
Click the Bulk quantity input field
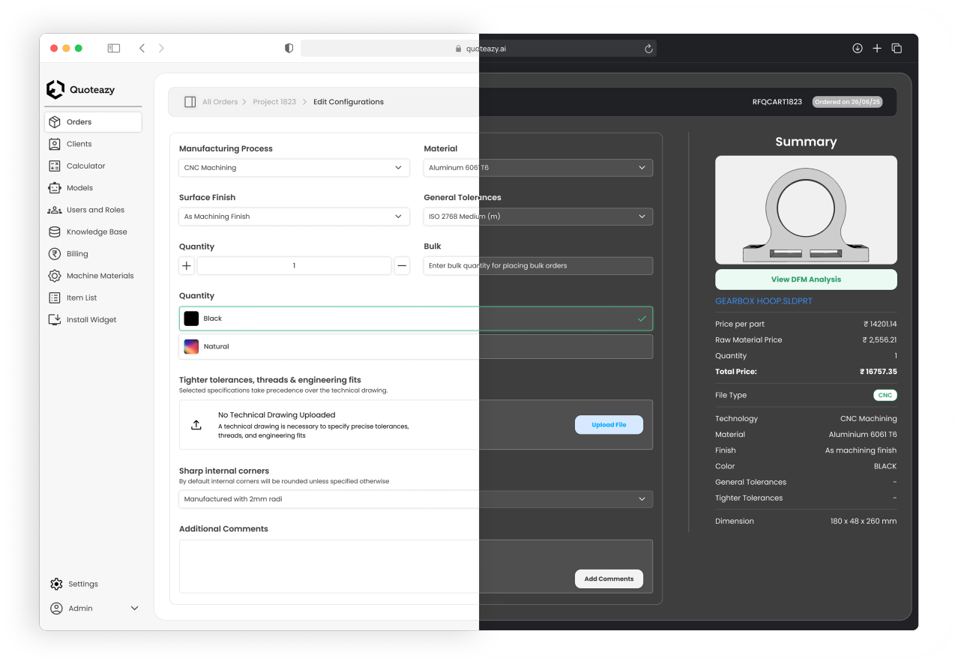click(x=537, y=266)
